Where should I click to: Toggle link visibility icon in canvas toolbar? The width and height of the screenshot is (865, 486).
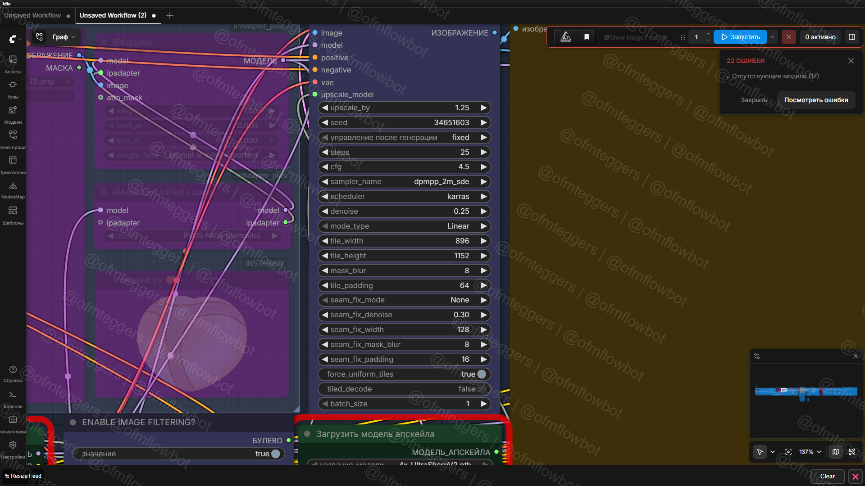[x=852, y=452]
